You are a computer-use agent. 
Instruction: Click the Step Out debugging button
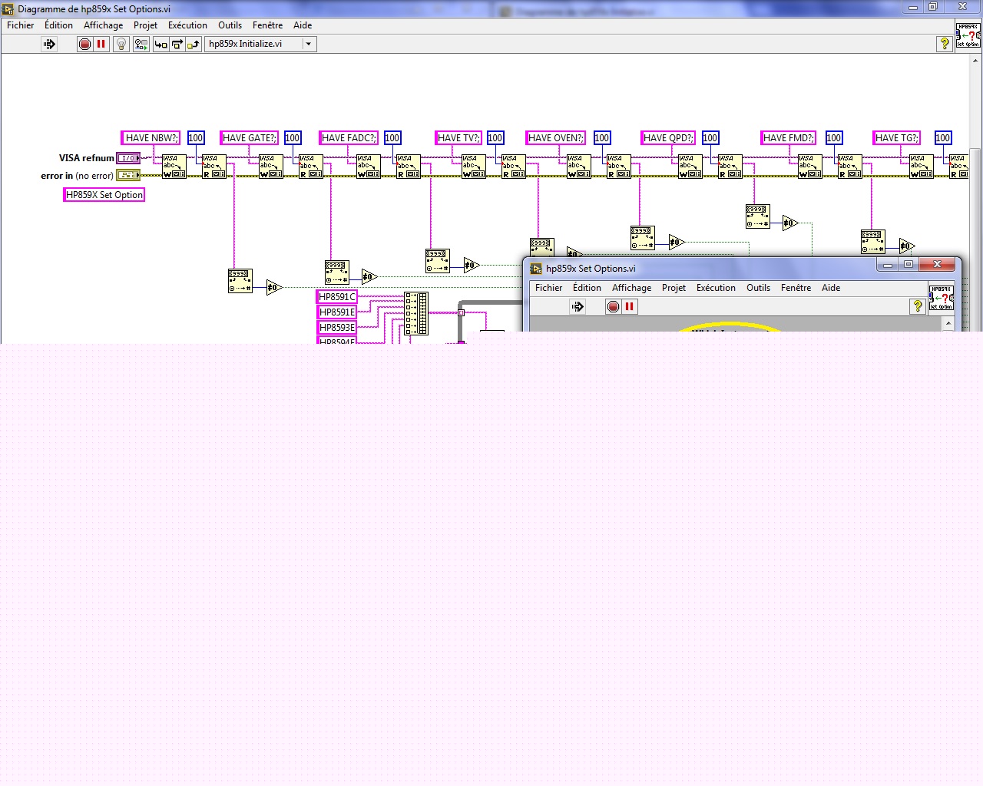193,44
